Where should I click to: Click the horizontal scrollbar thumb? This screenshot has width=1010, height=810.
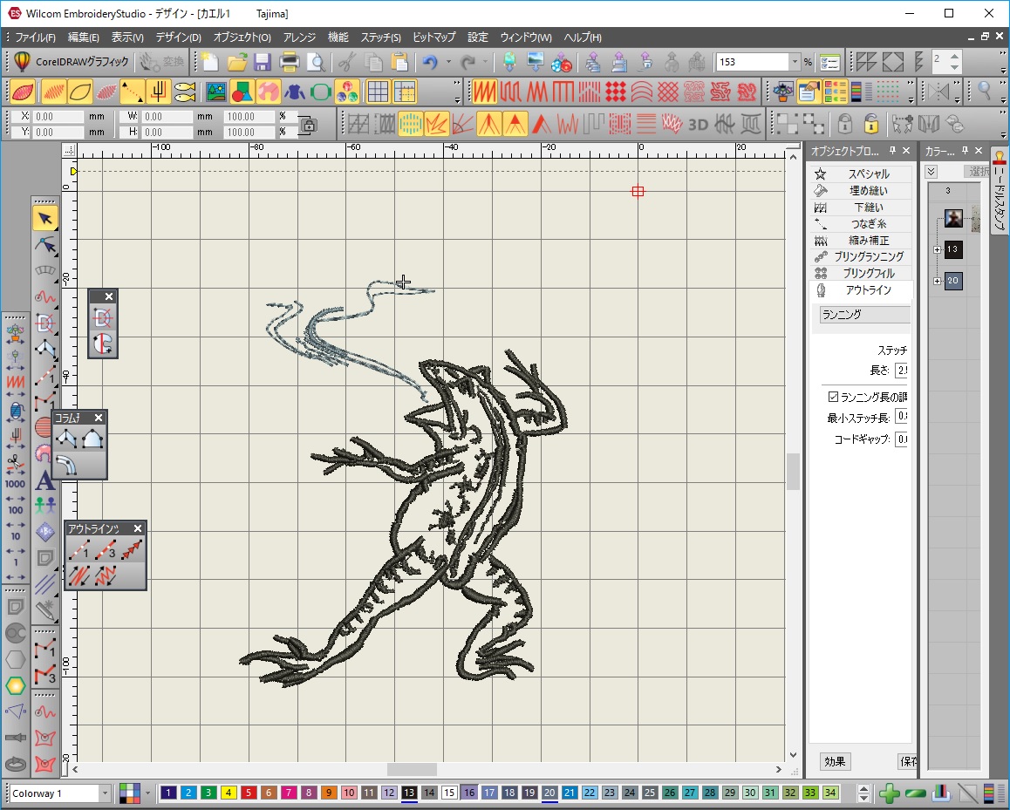coord(412,769)
